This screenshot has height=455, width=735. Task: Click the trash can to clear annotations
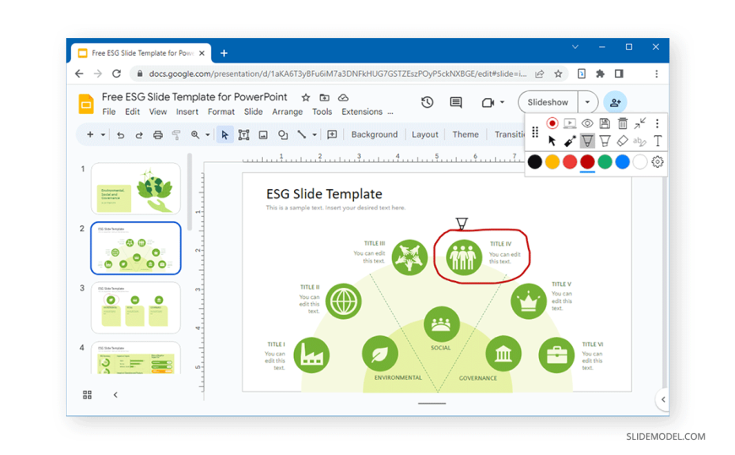click(x=623, y=123)
